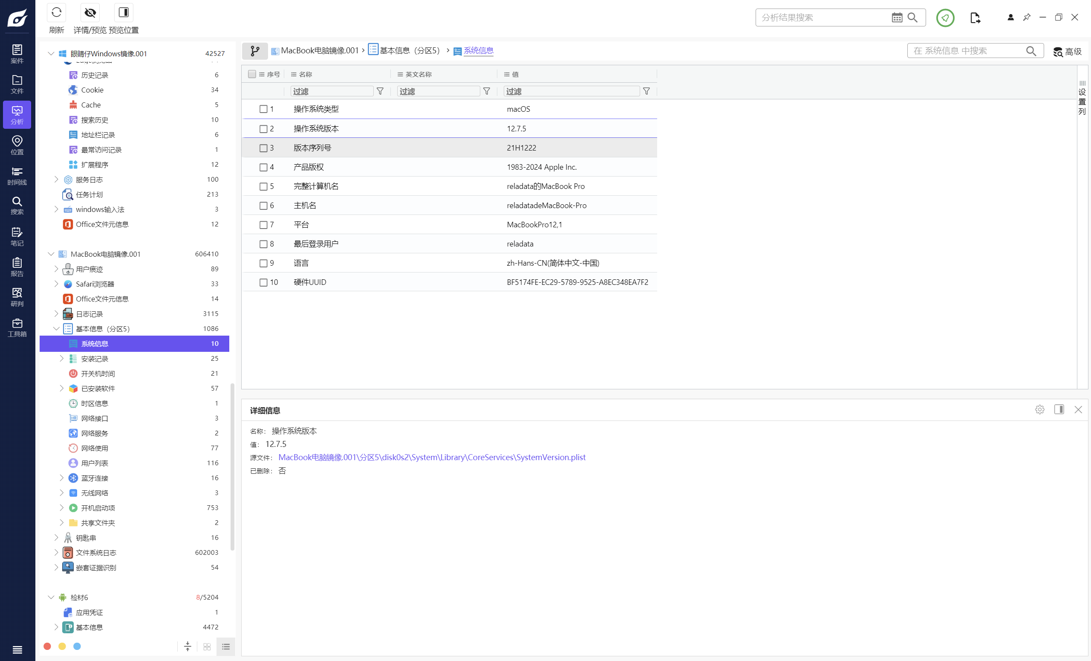Click the calendar icon in analysis search box

click(x=897, y=17)
